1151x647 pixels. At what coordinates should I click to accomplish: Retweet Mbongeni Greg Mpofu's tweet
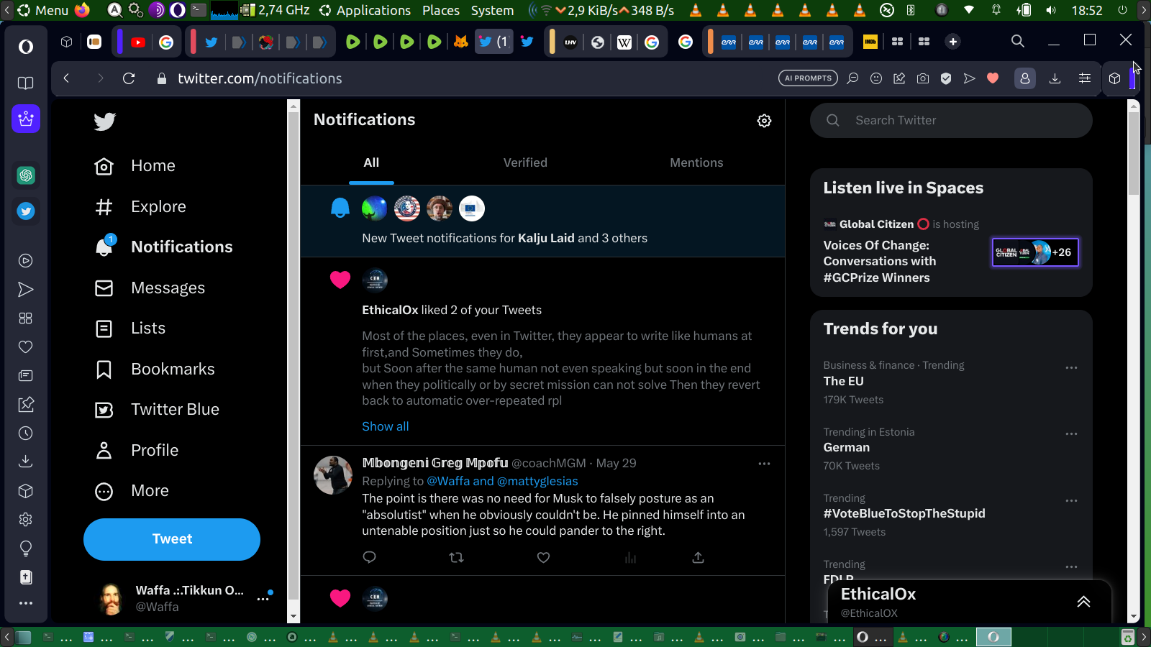(456, 557)
